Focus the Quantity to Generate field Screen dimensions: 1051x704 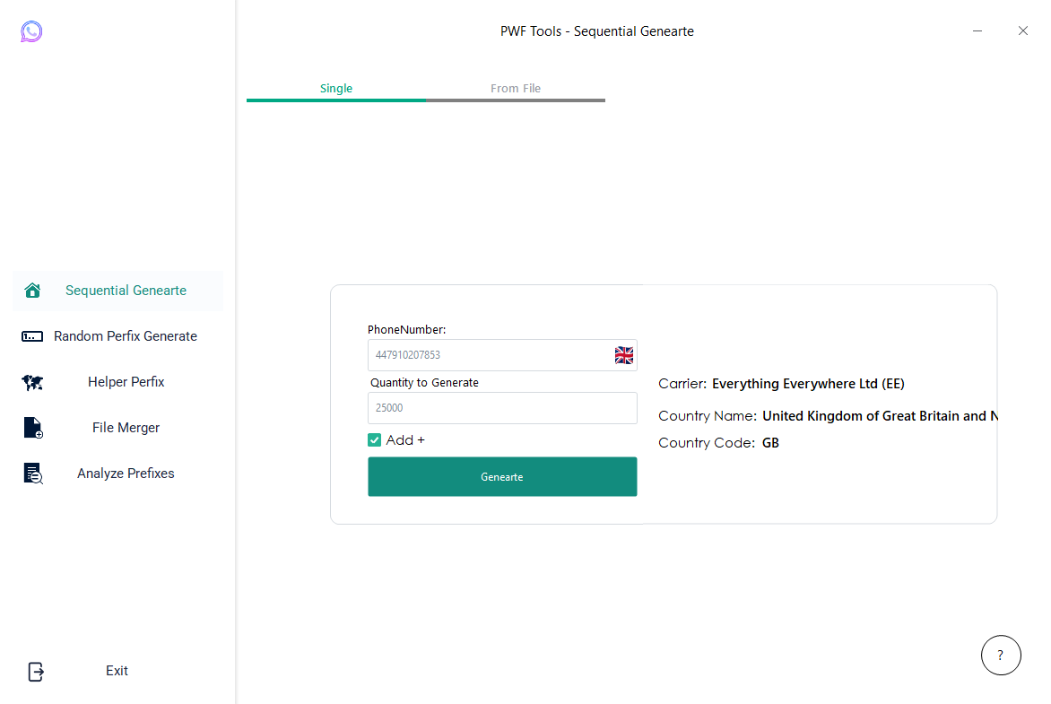click(x=502, y=408)
